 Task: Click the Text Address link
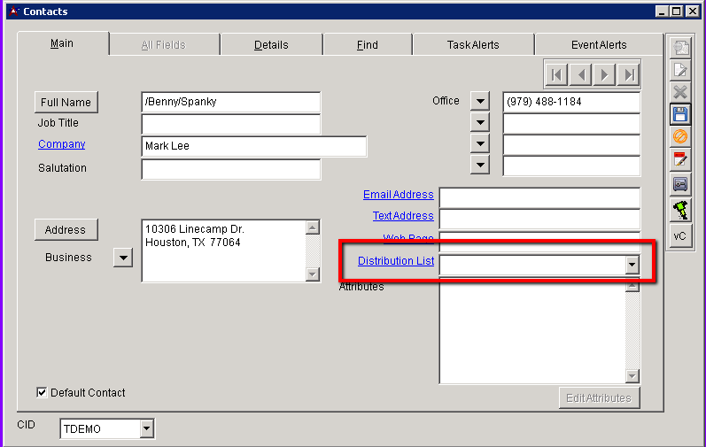pyautogui.click(x=403, y=215)
